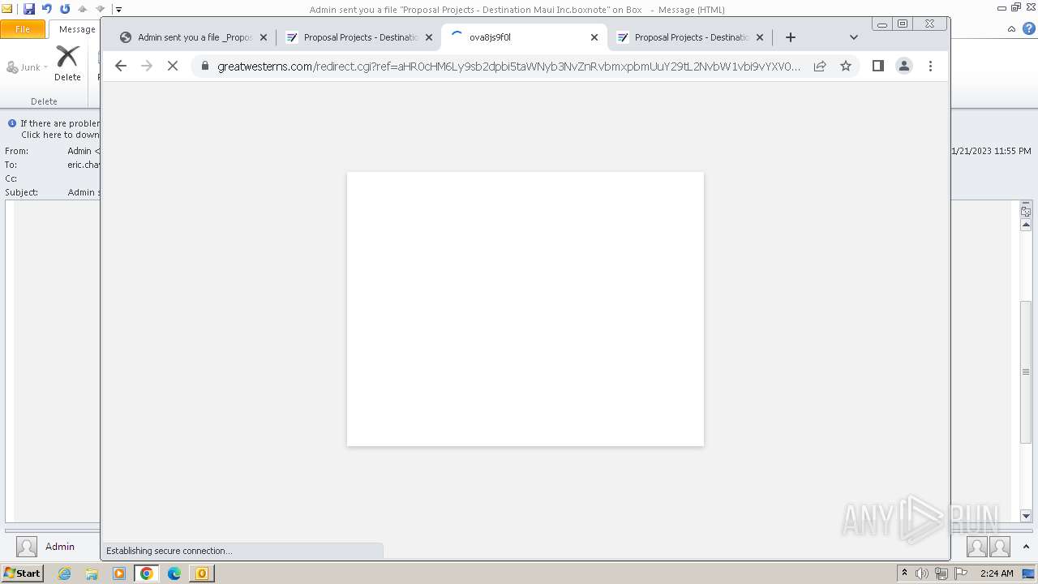Click the show desktop button
Image resolution: width=1038 pixels, height=584 pixels.
(x=1029, y=573)
